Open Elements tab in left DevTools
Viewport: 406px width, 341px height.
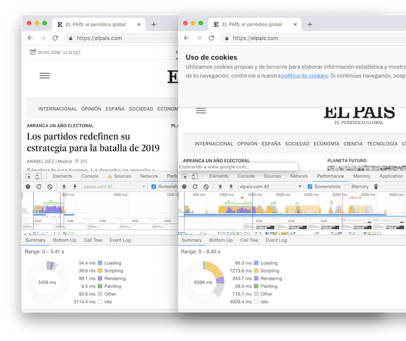tap(62, 176)
